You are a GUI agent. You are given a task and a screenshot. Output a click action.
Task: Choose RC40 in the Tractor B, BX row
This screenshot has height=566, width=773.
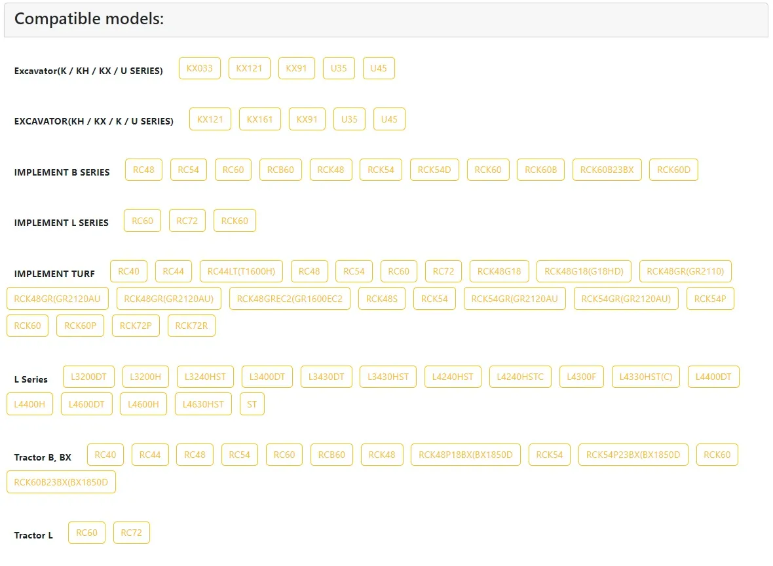pyautogui.click(x=105, y=455)
